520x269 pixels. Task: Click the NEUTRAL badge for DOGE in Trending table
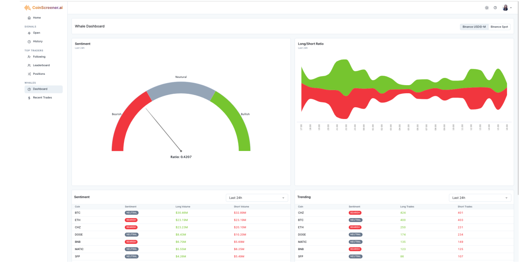[355, 235]
